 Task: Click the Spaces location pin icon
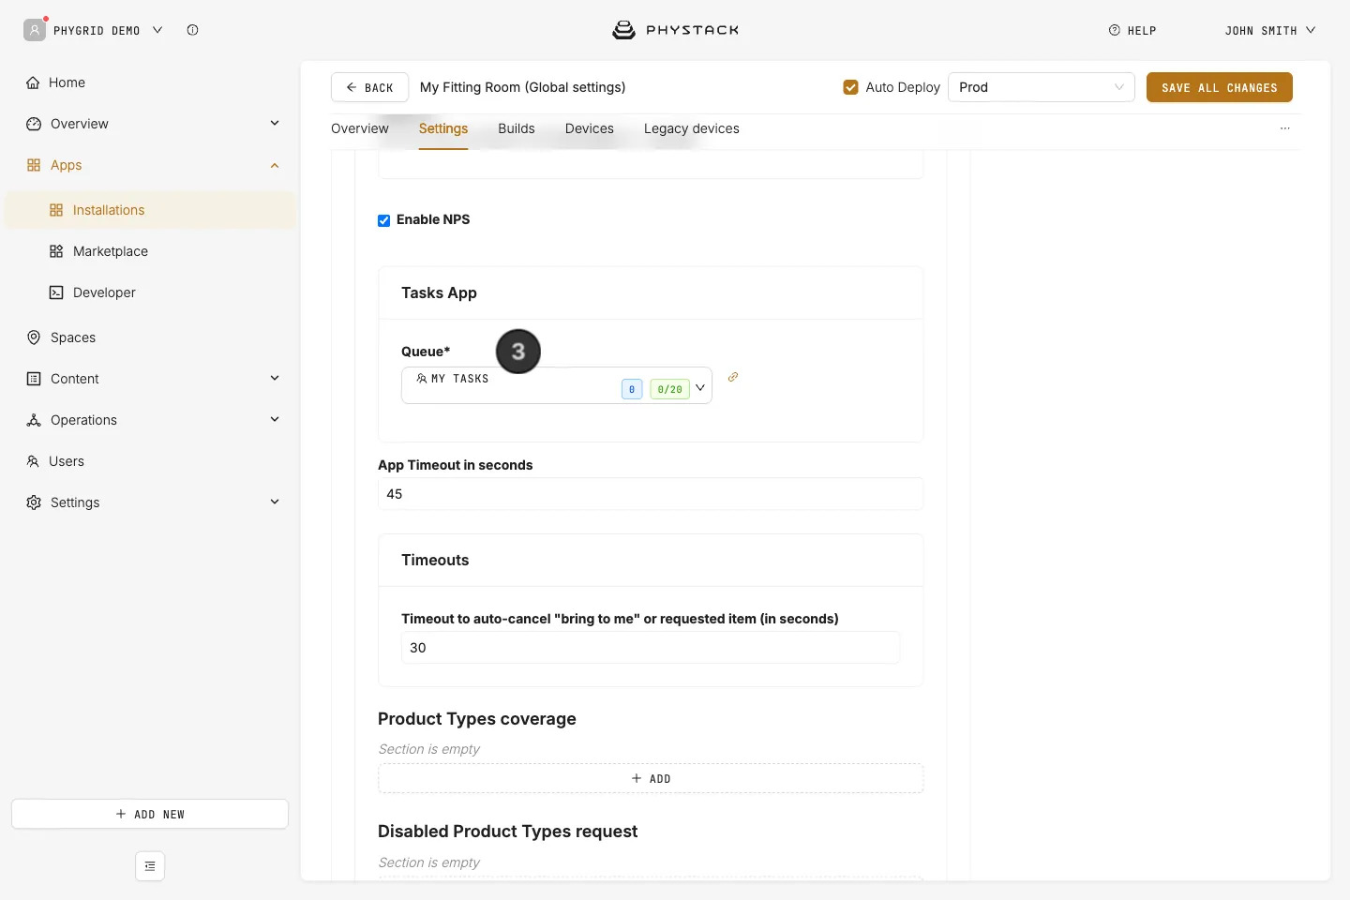point(34,337)
